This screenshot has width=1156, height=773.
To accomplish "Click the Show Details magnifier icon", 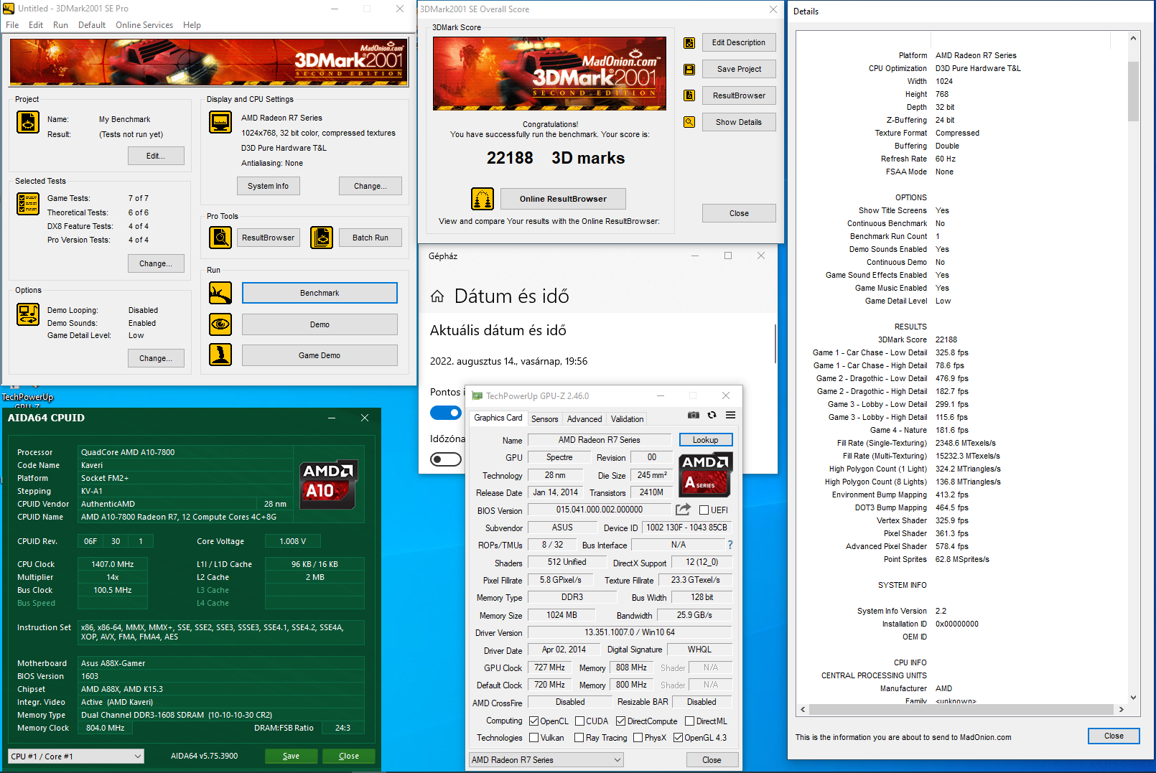I will pos(689,122).
